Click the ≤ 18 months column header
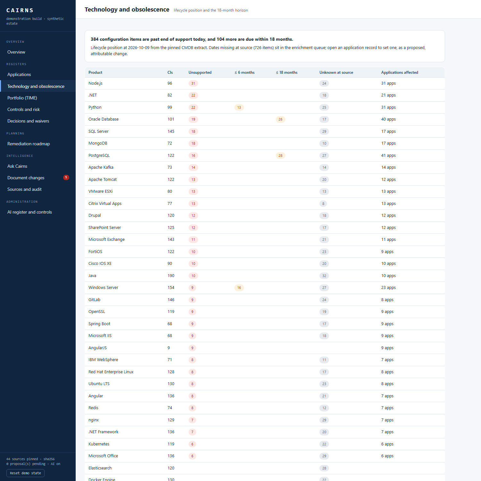Screen dimensions: 481x481 click(x=287, y=72)
